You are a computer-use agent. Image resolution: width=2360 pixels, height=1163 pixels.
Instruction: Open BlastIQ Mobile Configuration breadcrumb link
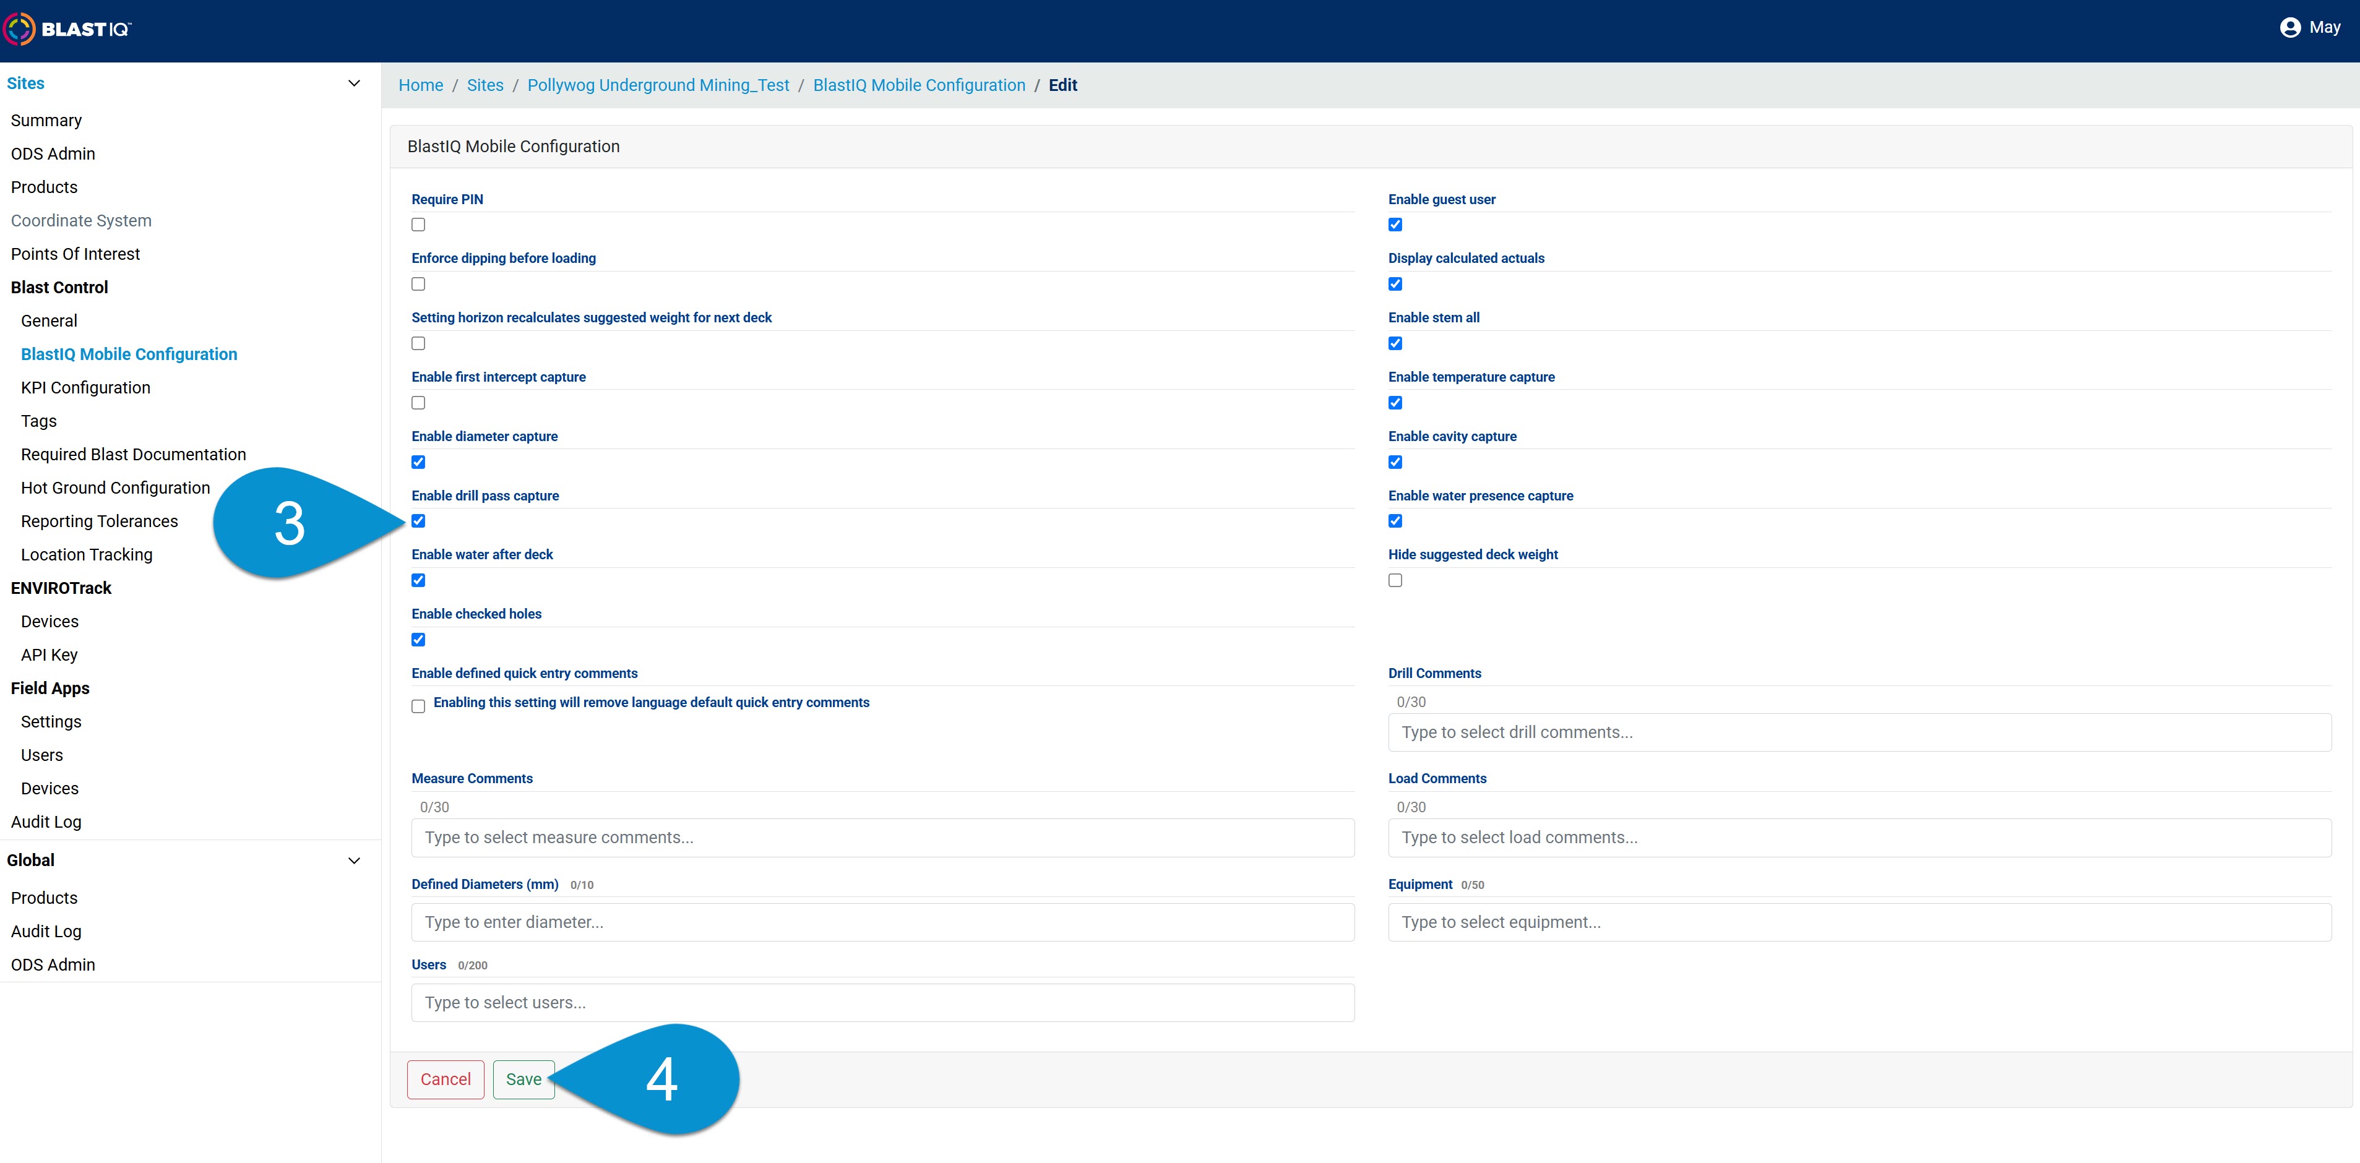[x=919, y=85]
